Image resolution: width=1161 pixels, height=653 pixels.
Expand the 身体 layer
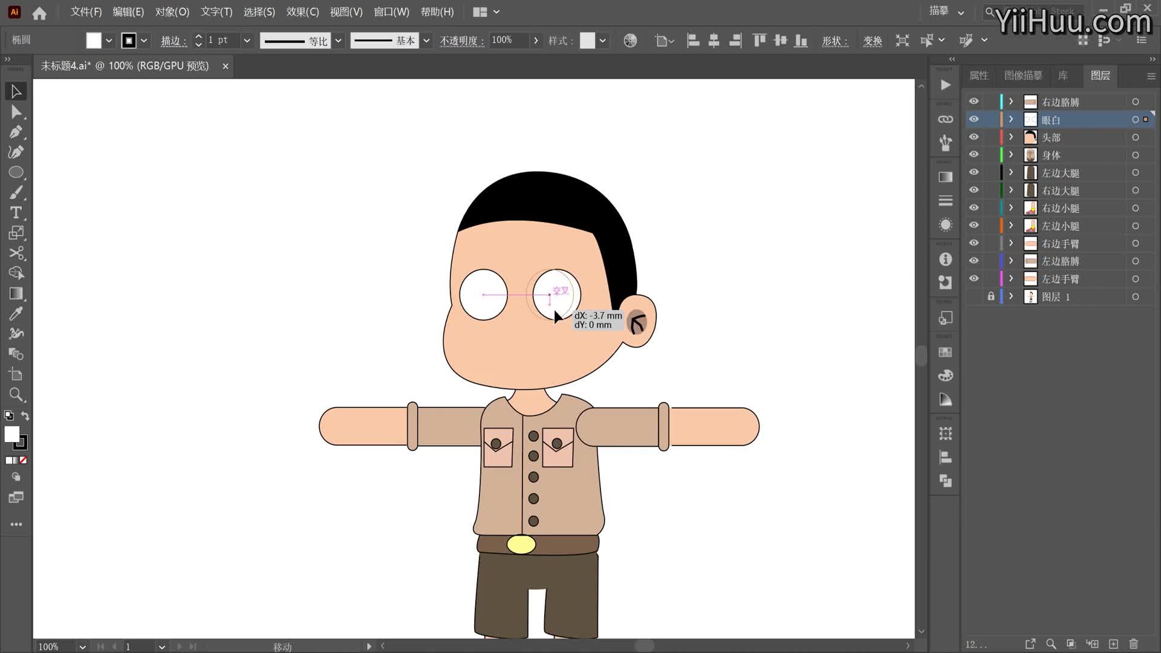(x=1010, y=154)
